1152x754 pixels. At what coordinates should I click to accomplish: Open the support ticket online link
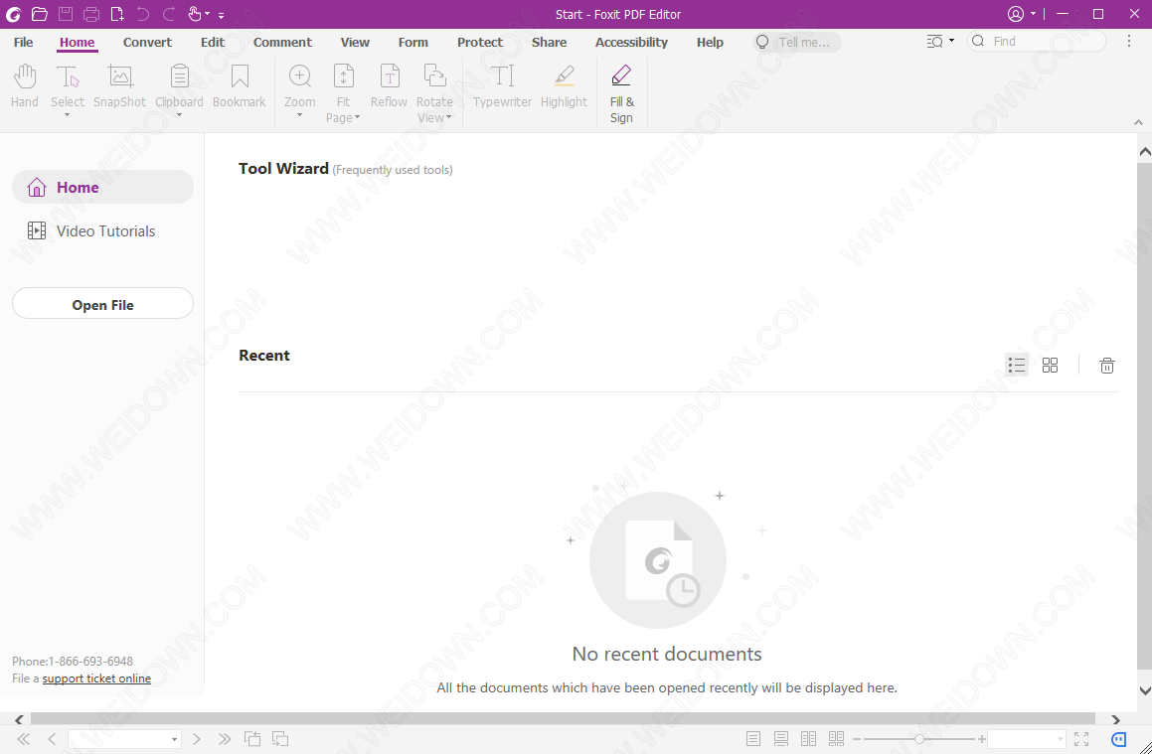[x=96, y=679]
